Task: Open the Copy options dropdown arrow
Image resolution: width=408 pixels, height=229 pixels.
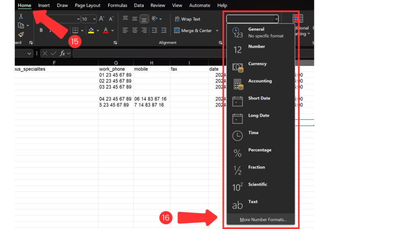Action: (x=27, y=25)
